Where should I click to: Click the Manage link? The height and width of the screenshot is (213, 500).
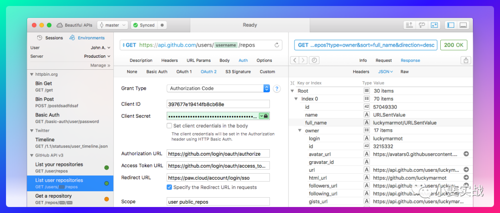click(x=100, y=65)
